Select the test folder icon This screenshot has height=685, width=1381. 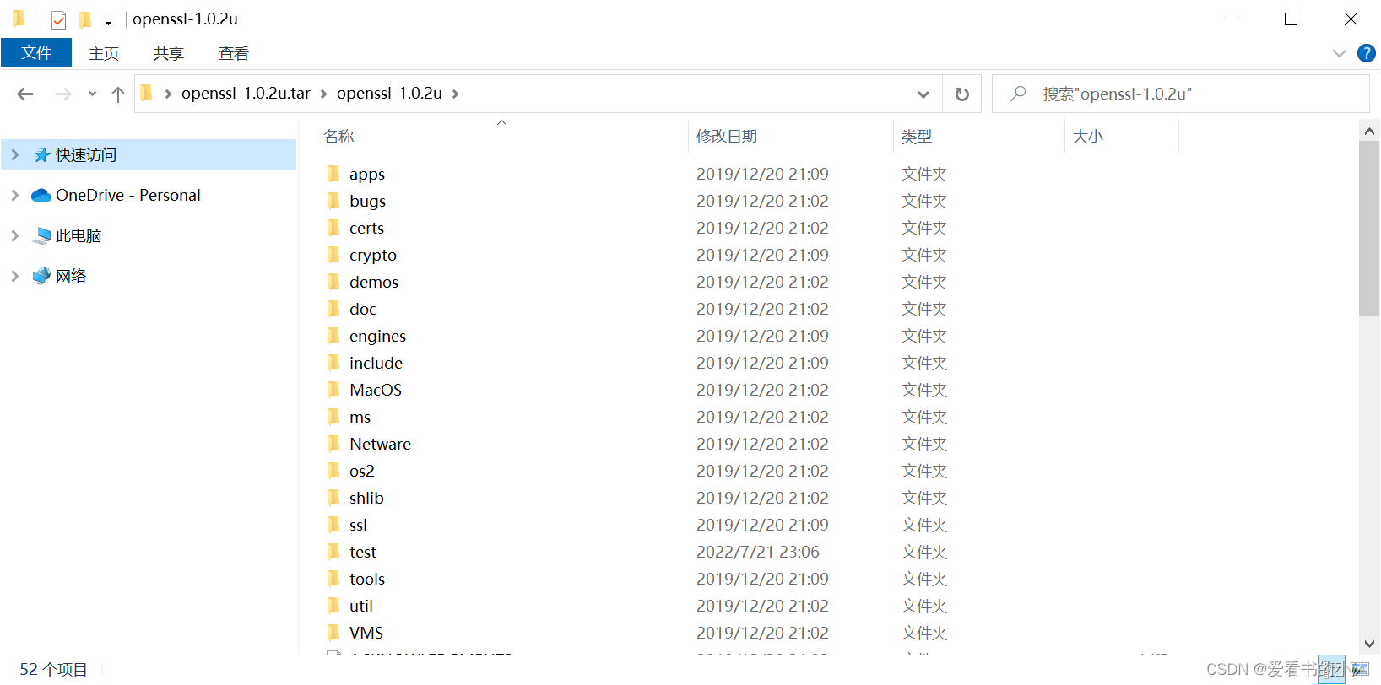(x=334, y=552)
